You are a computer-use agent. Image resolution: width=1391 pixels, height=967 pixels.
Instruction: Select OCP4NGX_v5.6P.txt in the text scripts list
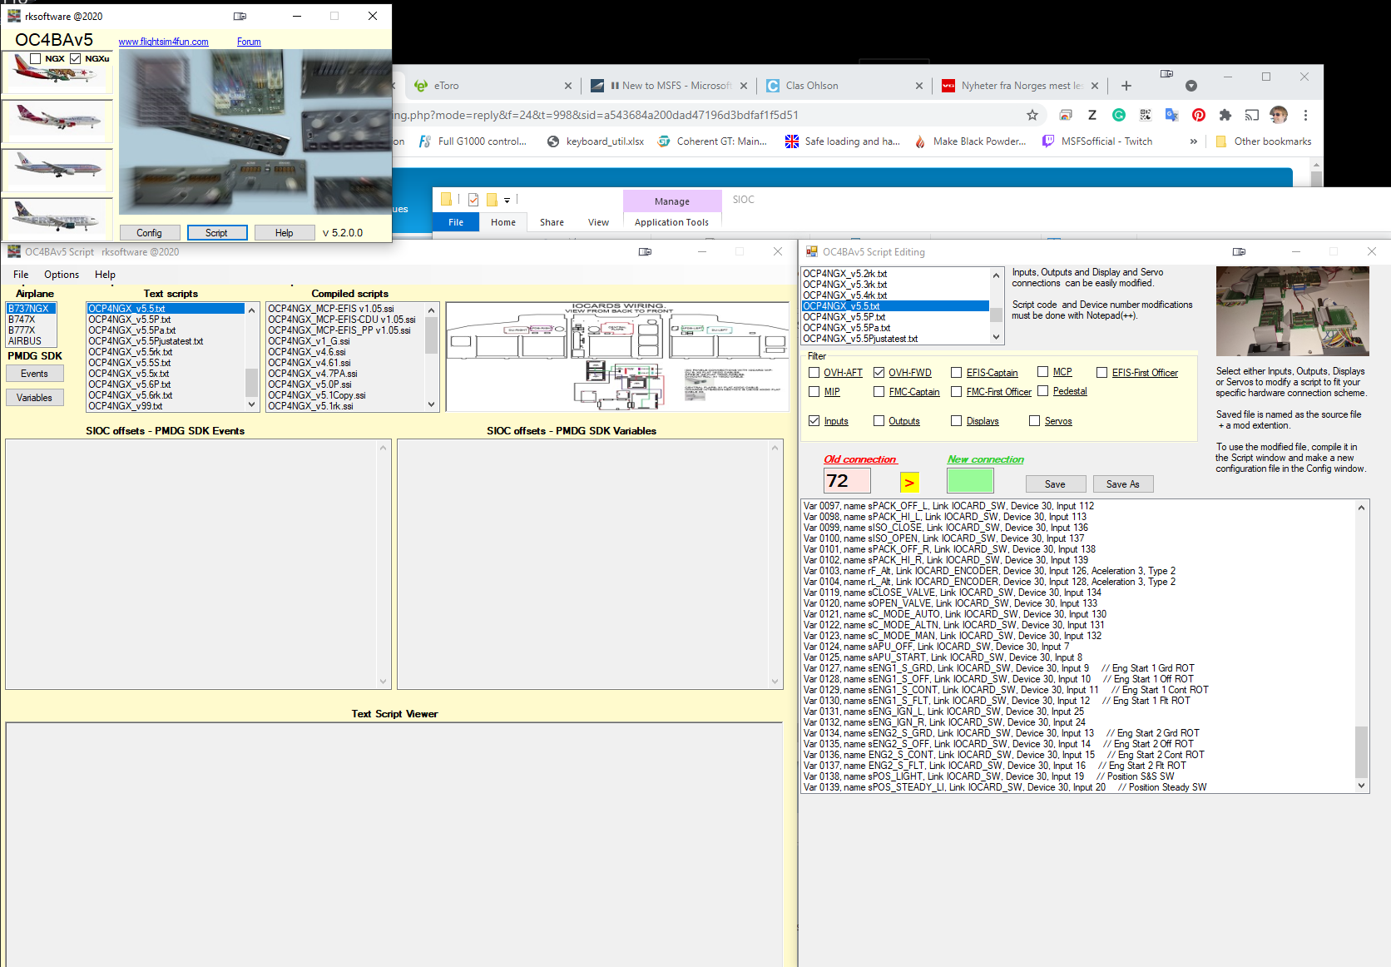(129, 384)
